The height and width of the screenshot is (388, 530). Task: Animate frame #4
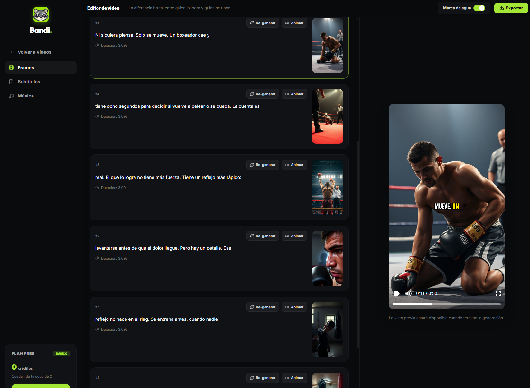[294, 94]
